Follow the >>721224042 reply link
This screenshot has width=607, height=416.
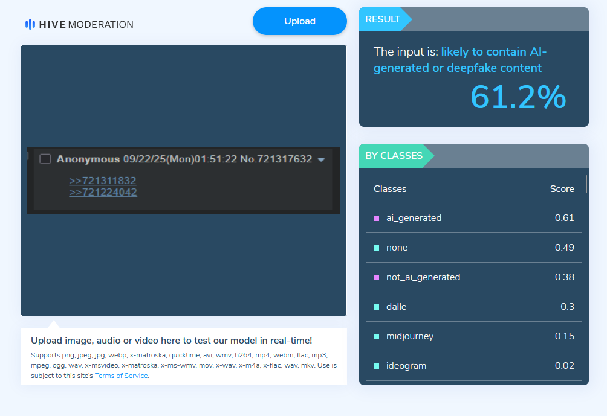click(103, 192)
